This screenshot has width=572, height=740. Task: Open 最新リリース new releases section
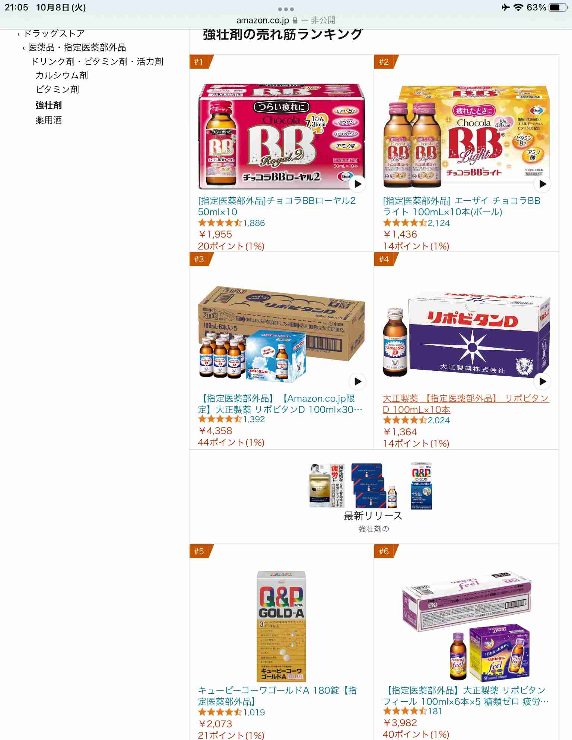(374, 516)
